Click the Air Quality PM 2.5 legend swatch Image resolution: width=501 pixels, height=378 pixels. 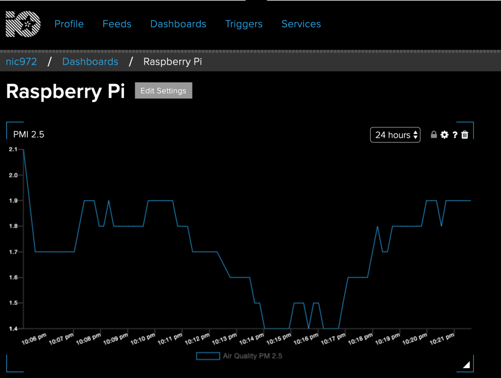(208, 356)
